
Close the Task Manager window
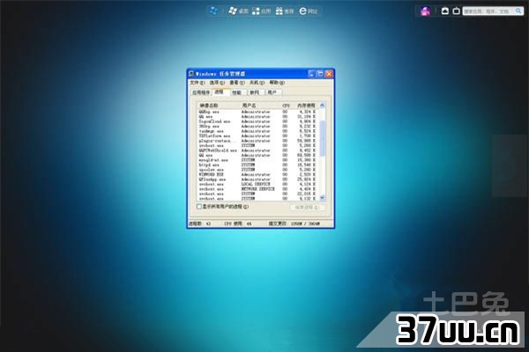tap(329, 73)
